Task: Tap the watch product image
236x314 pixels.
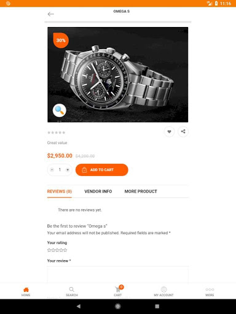Action: [x=118, y=75]
